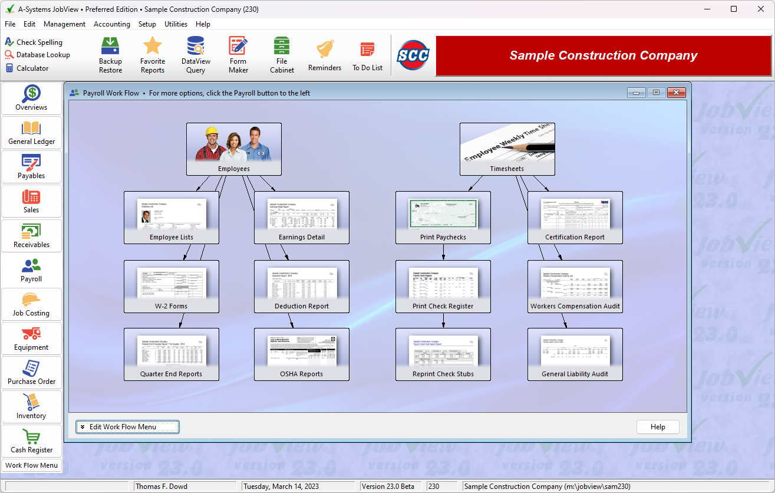This screenshot has width=775, height=493.
Task: Switch to the Job Costing module
Action: tap(31, 304)
